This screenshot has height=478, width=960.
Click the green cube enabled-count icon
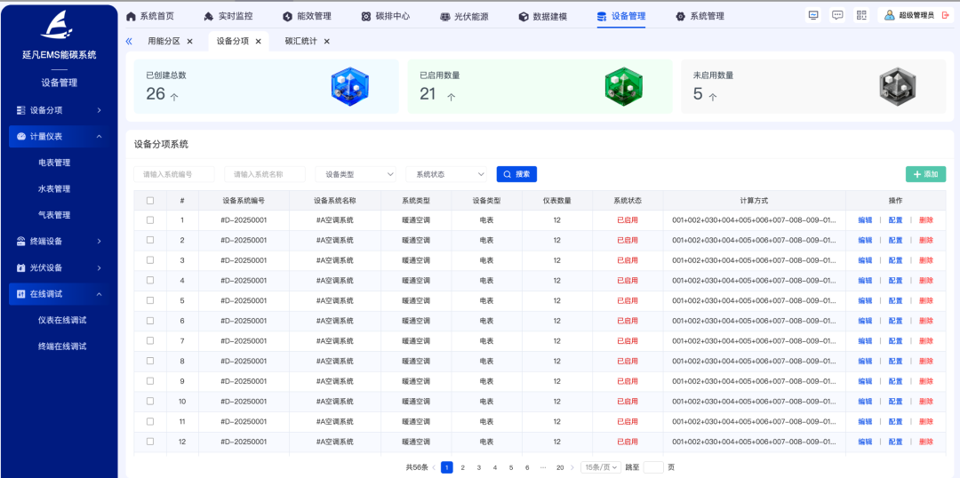pyautogui.click(x=623, y=86)
